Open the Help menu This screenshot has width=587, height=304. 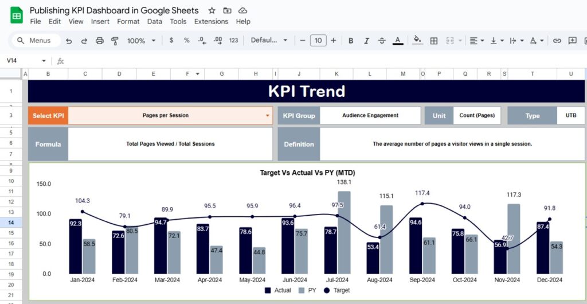coord(243,22)
